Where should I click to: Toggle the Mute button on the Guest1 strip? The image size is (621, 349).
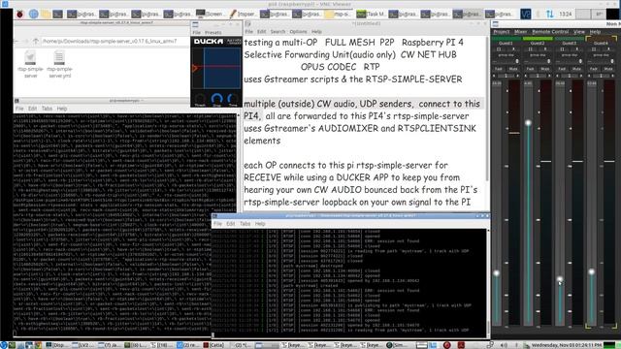(513, 69)
